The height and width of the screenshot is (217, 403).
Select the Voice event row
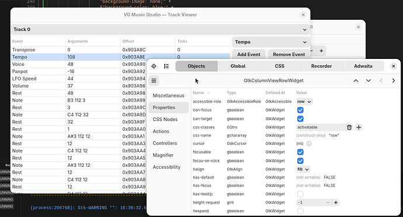(79, 64)
